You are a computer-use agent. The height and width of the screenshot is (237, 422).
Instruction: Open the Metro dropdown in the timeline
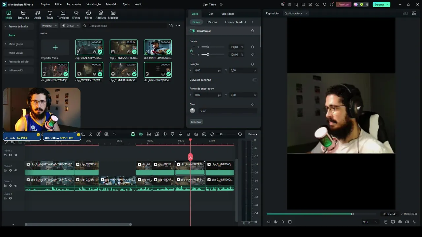[x=252, y=134]
